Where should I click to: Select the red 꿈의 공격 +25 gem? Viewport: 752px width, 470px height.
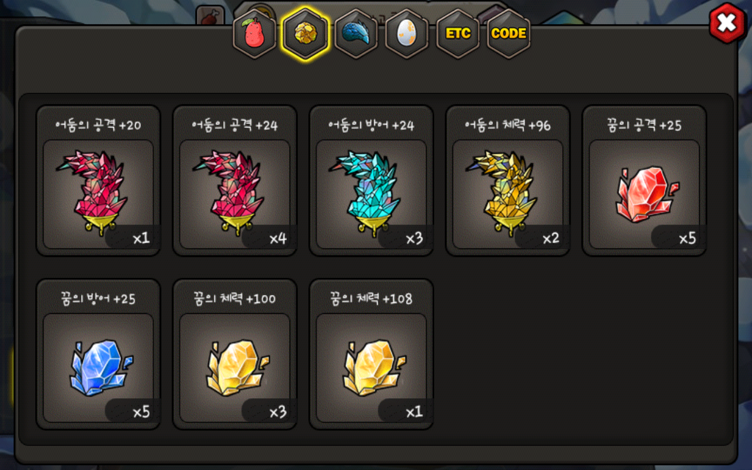pyautogui.click(x=644, y=181)
